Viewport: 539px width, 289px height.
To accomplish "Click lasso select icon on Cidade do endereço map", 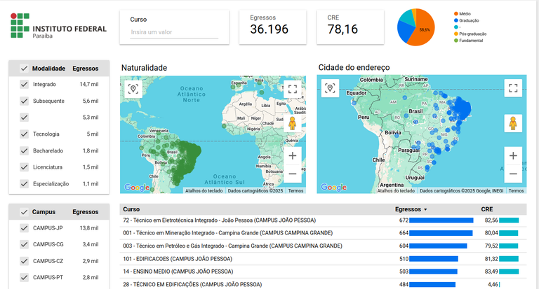I will (x=331, y=88).
